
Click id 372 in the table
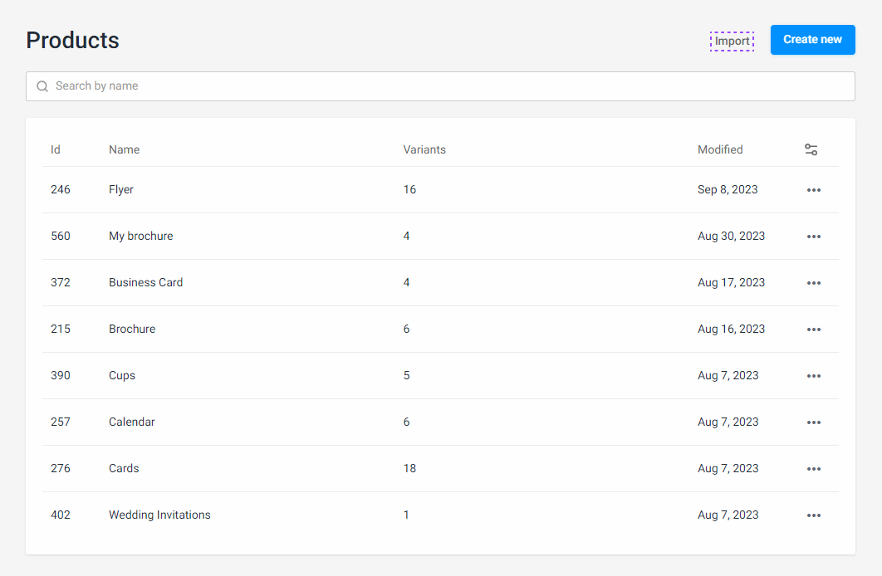point(60,282)
